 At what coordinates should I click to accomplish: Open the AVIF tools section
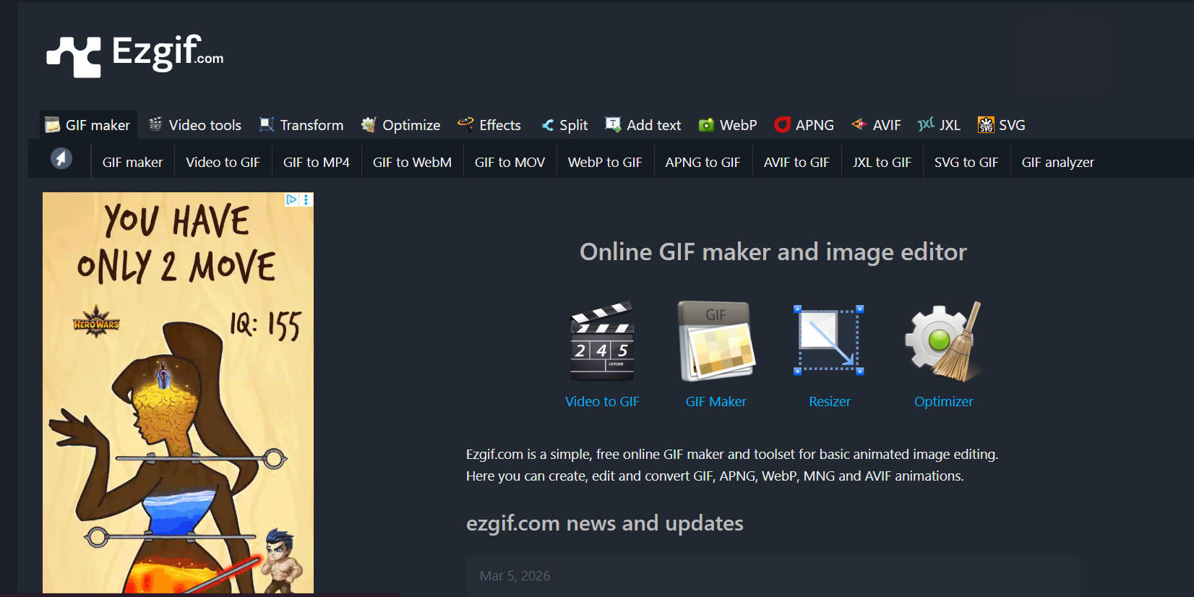pyautogui.click(x=876, y=125)
